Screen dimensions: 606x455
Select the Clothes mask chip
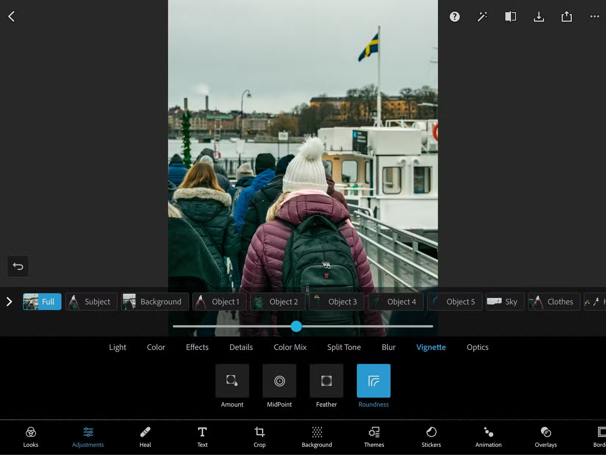click(x=554, y=301)
